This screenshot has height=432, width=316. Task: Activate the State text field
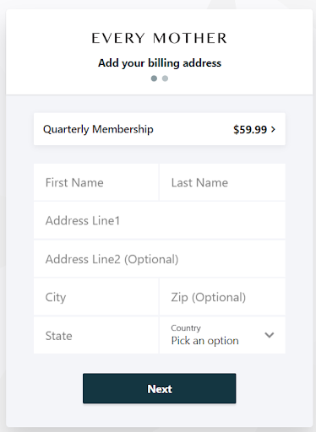[95, 335]
